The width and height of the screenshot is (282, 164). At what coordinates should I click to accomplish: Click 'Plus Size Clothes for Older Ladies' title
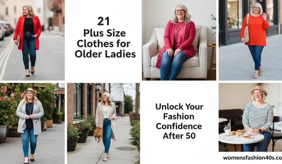[x=105, y=44]
